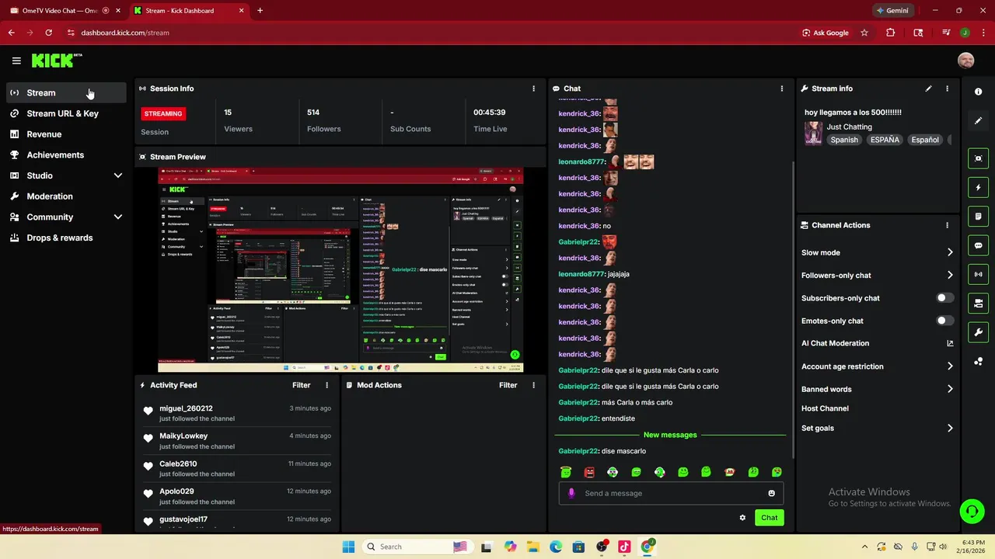This screenshot has width=995, height=559.
Task: Insert the red angry face emote
Action: 589,472
